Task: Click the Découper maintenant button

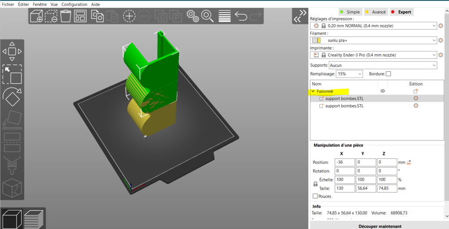Action: 380,226
